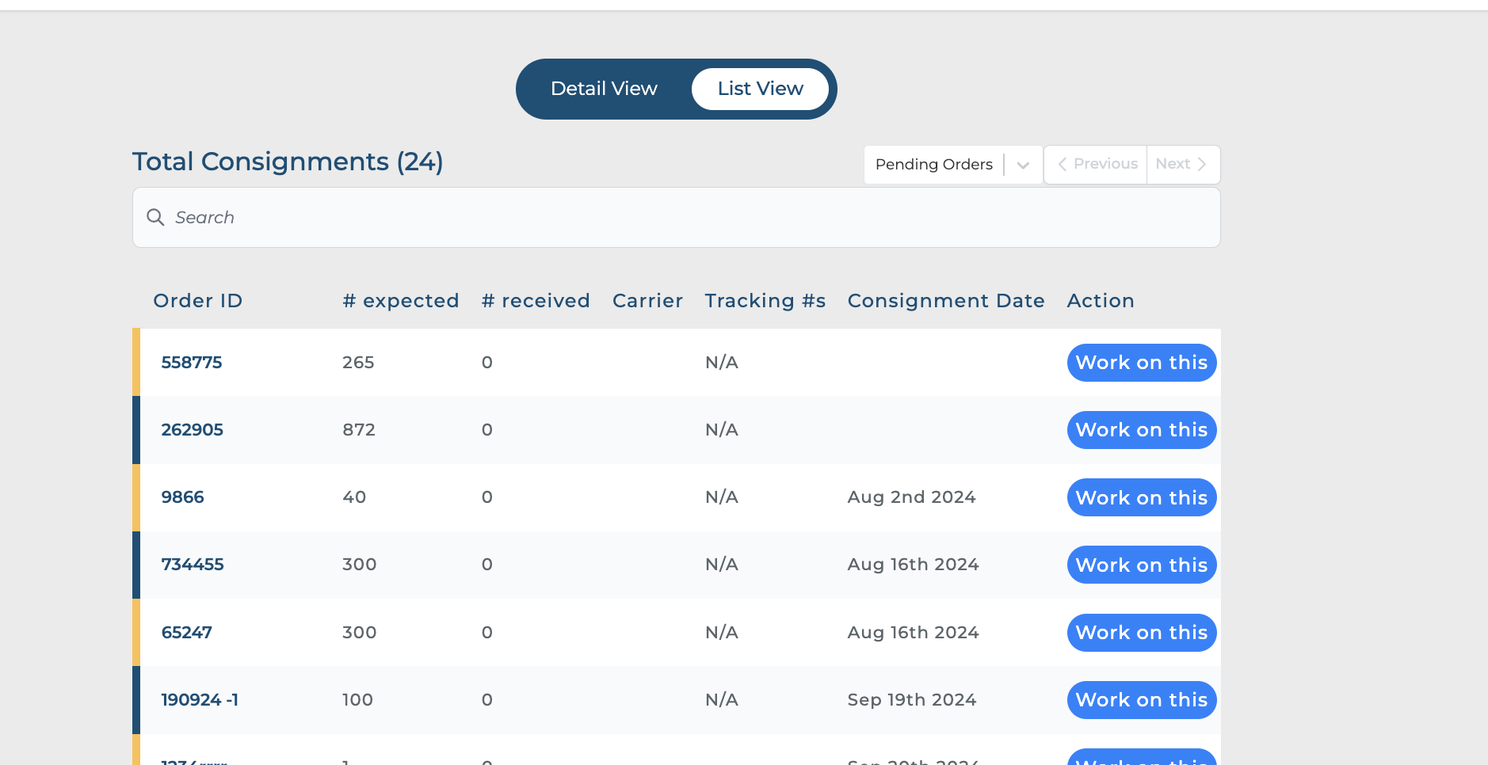
Task: Click the dropdown chevron arrow beside Pending Orders
Action: (1023, 165)
